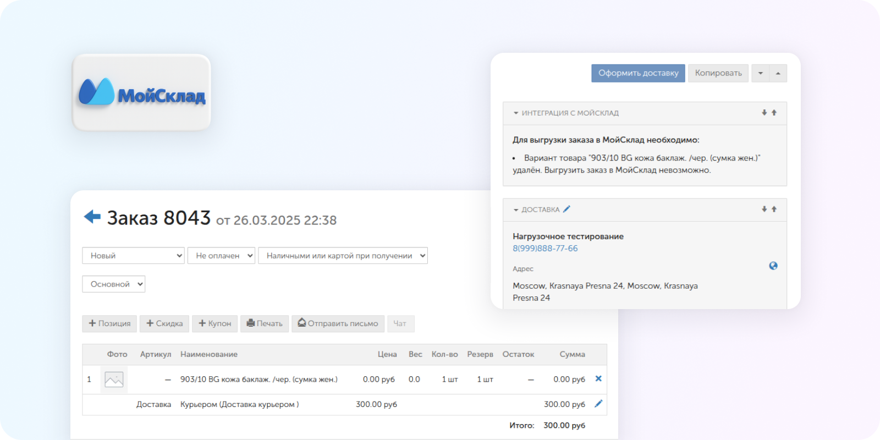The image size is (880, 440).
Task: Move the Доставка panel down
Action: 764,209
